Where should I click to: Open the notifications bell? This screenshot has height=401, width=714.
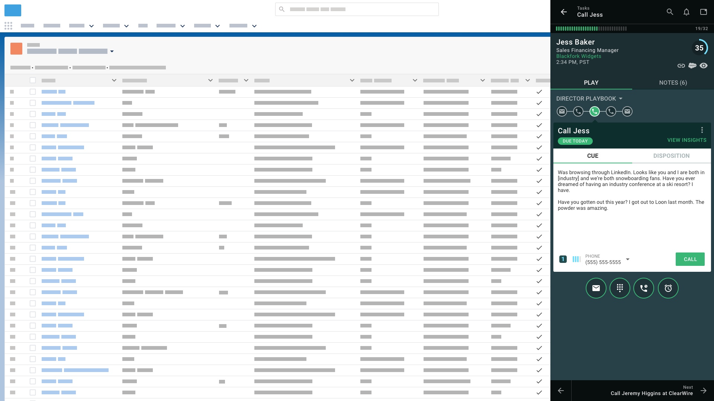tap(686, 12)
